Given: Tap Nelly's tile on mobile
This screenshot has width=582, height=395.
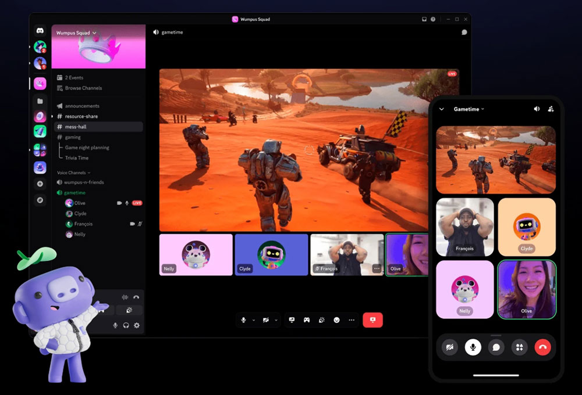Looking at the screenshot, I should (x=464, y=289).
